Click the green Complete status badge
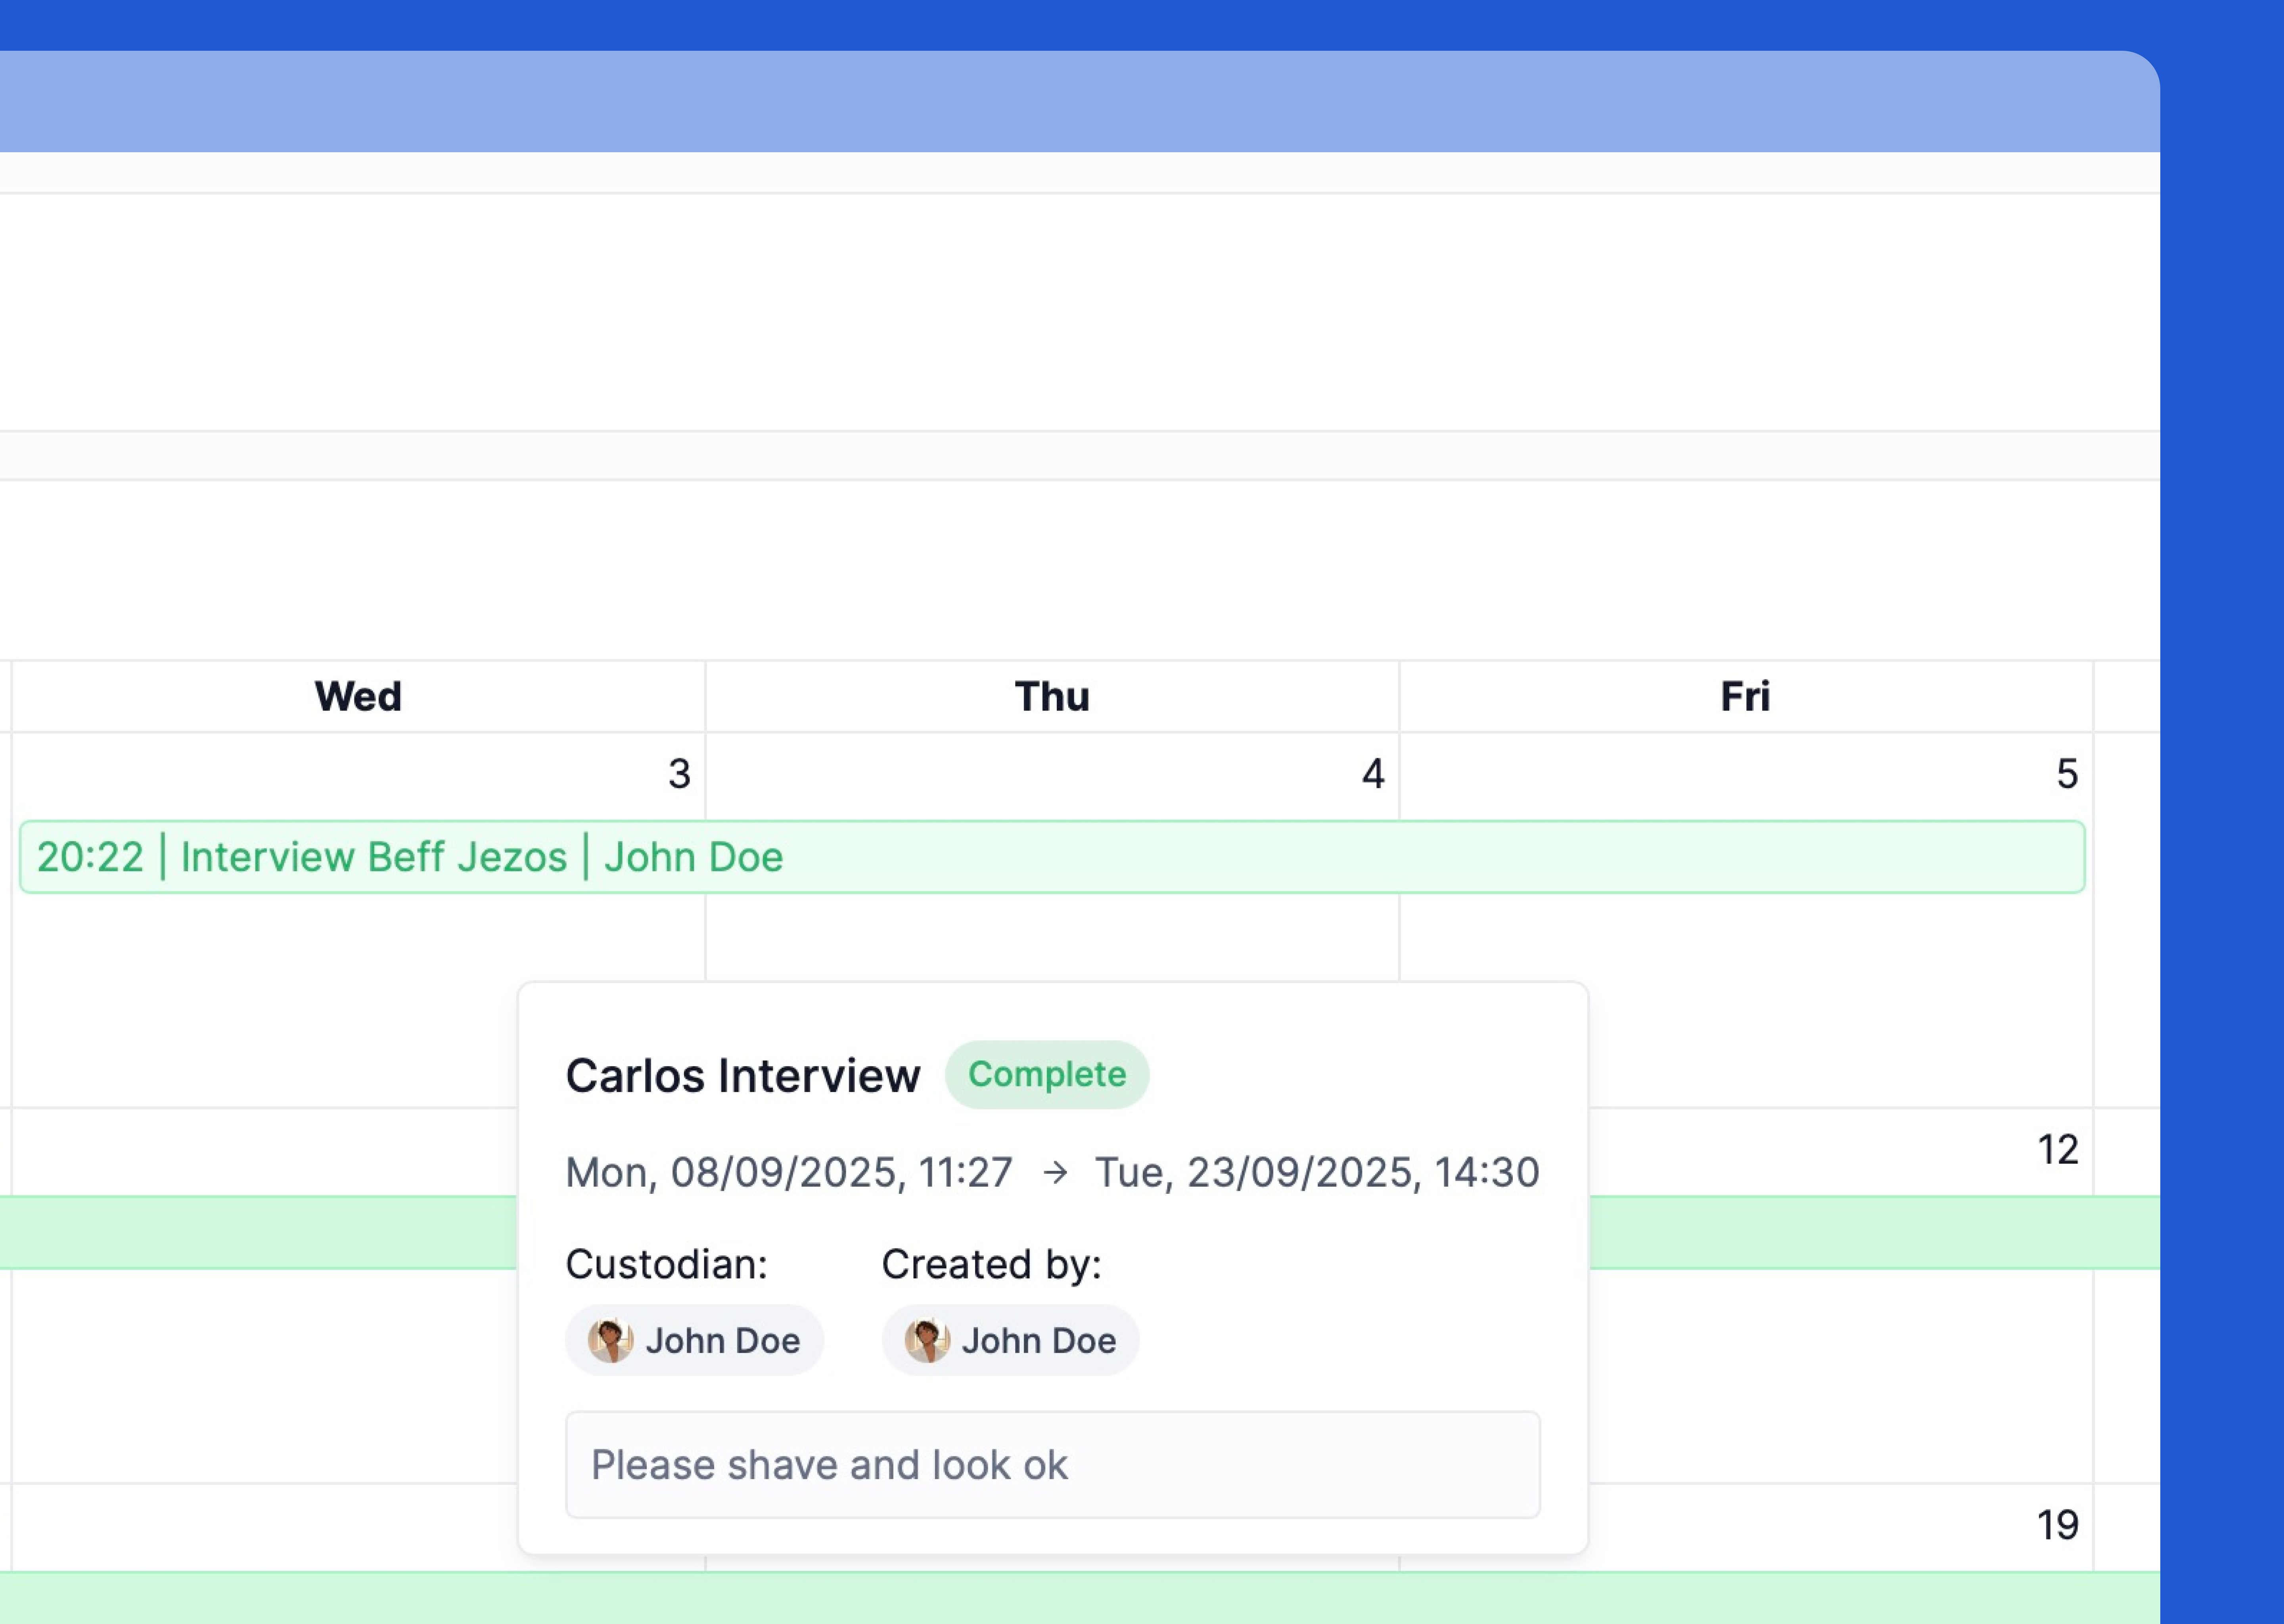The width and height of the screenshot is (2284, 1624). click(1046, 1074)
